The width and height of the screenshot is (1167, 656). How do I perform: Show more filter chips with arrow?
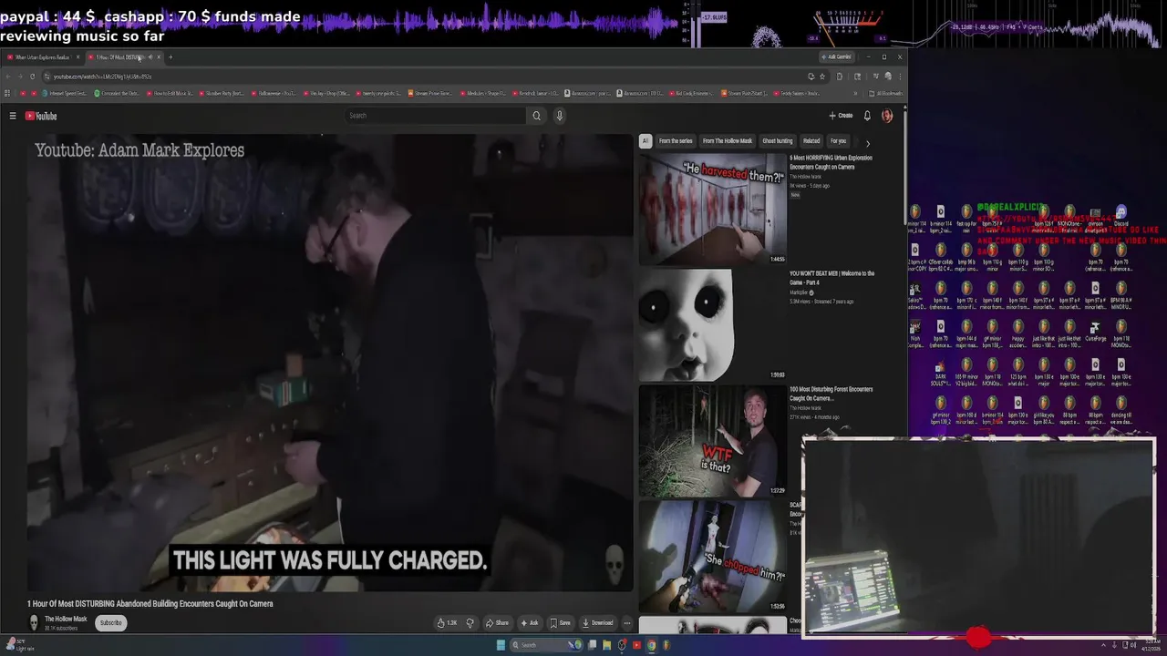(867, 143)
